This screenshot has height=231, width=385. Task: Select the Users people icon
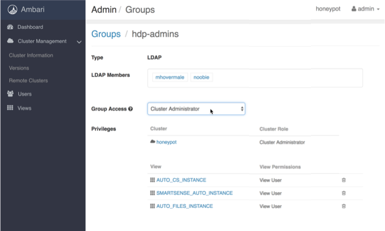[10, 93]
